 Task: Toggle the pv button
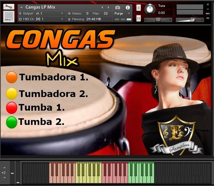coord(208,18)
